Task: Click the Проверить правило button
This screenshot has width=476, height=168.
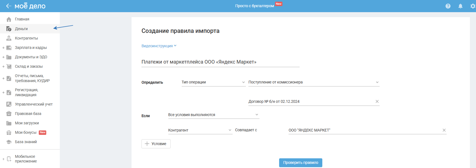Action: pyautogui.click(x=301, y=162)
